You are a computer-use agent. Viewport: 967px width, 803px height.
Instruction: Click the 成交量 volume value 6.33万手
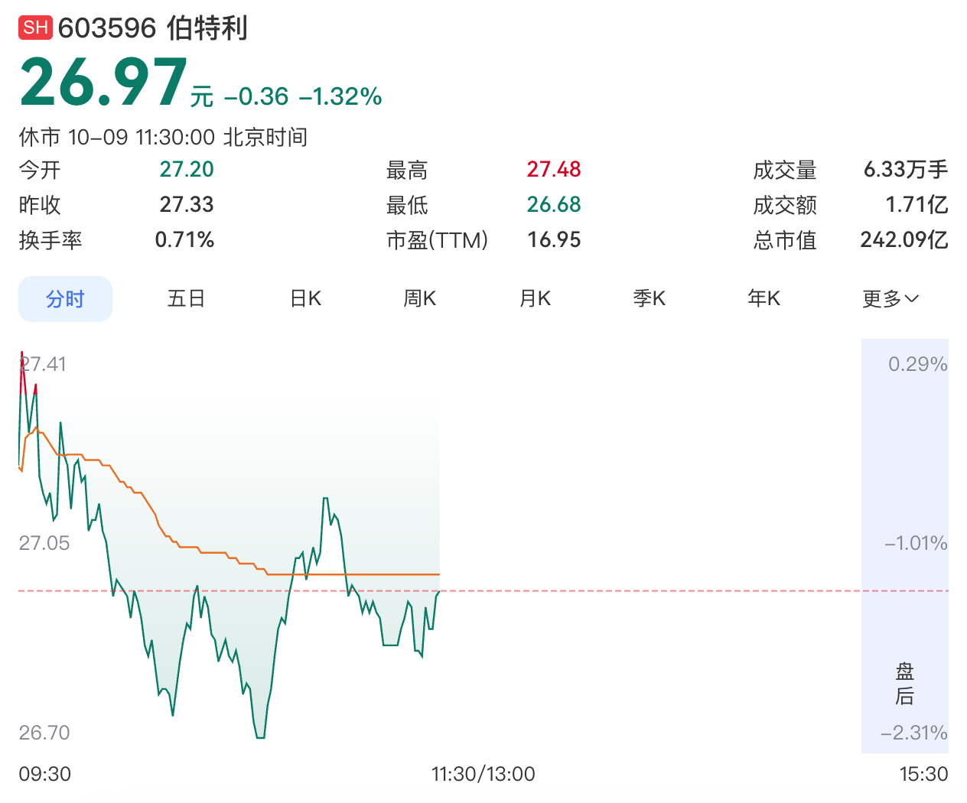pos(906,169)
